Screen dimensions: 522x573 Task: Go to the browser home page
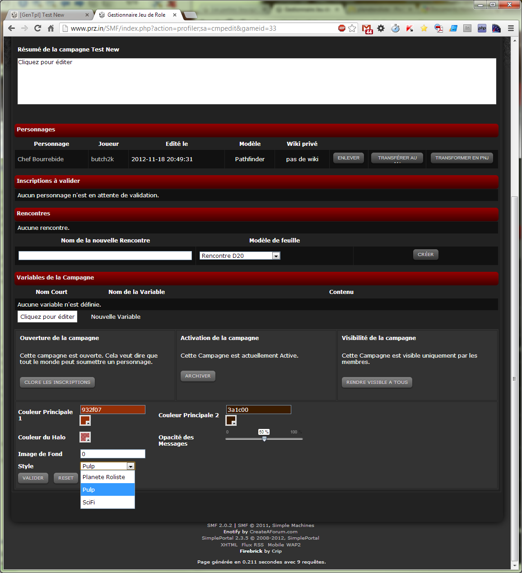(x=51, y=28)
